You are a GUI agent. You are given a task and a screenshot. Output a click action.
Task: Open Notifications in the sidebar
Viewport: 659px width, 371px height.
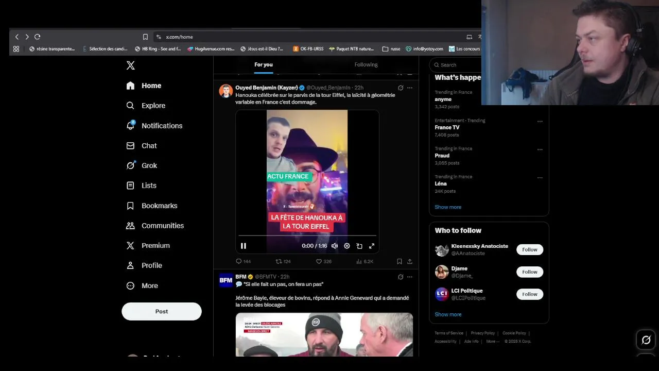coord(154,126)
